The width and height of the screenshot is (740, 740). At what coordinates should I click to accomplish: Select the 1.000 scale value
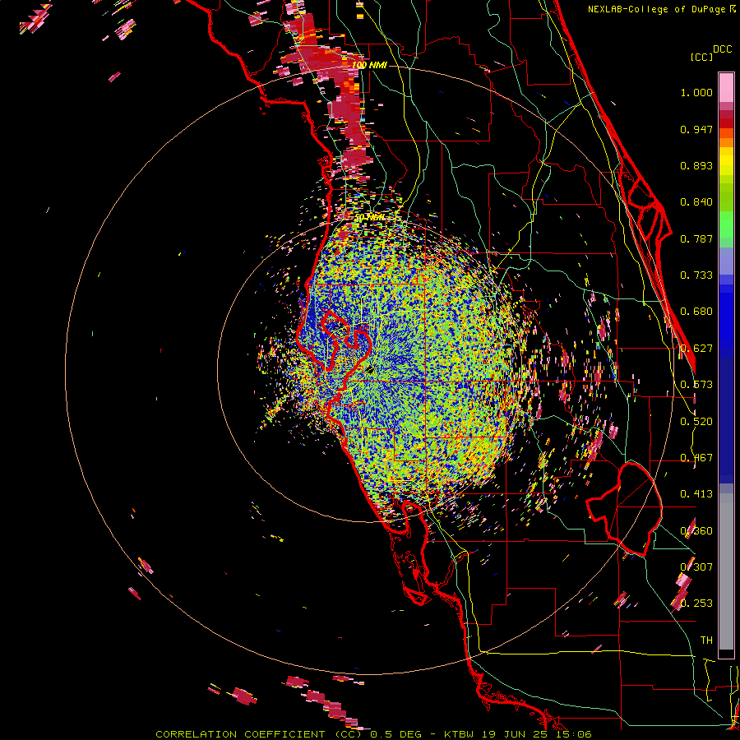pyautogui.click(x=696, y=92)
